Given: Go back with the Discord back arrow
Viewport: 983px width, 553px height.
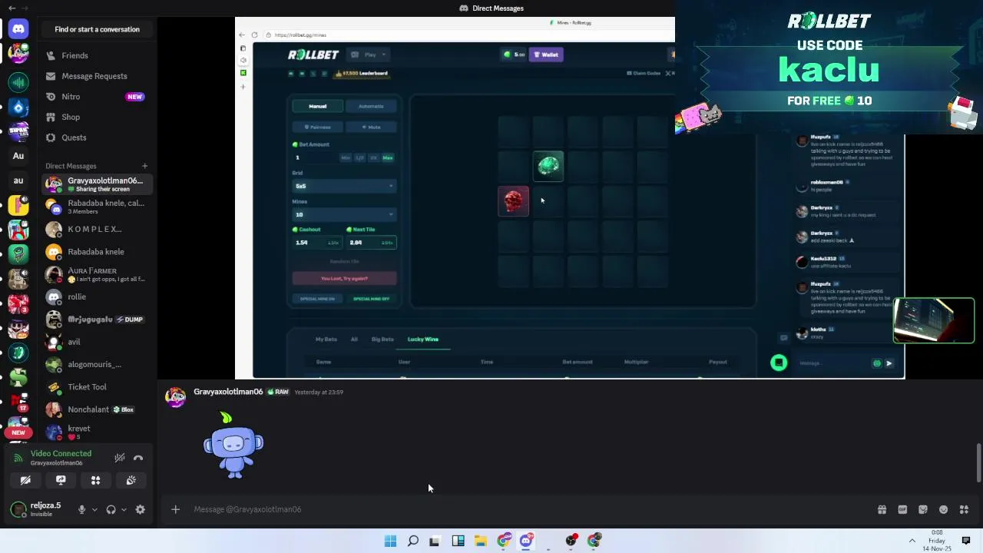Looking at the screenshot, I should pos(12,8).
